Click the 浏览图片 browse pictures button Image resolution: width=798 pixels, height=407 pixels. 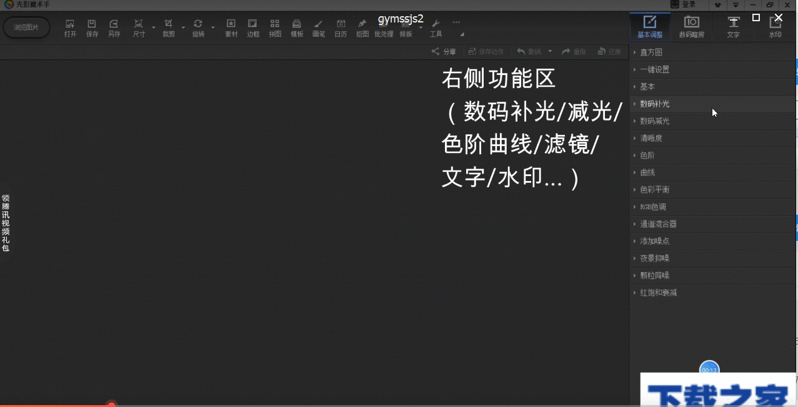click(26, 27)
